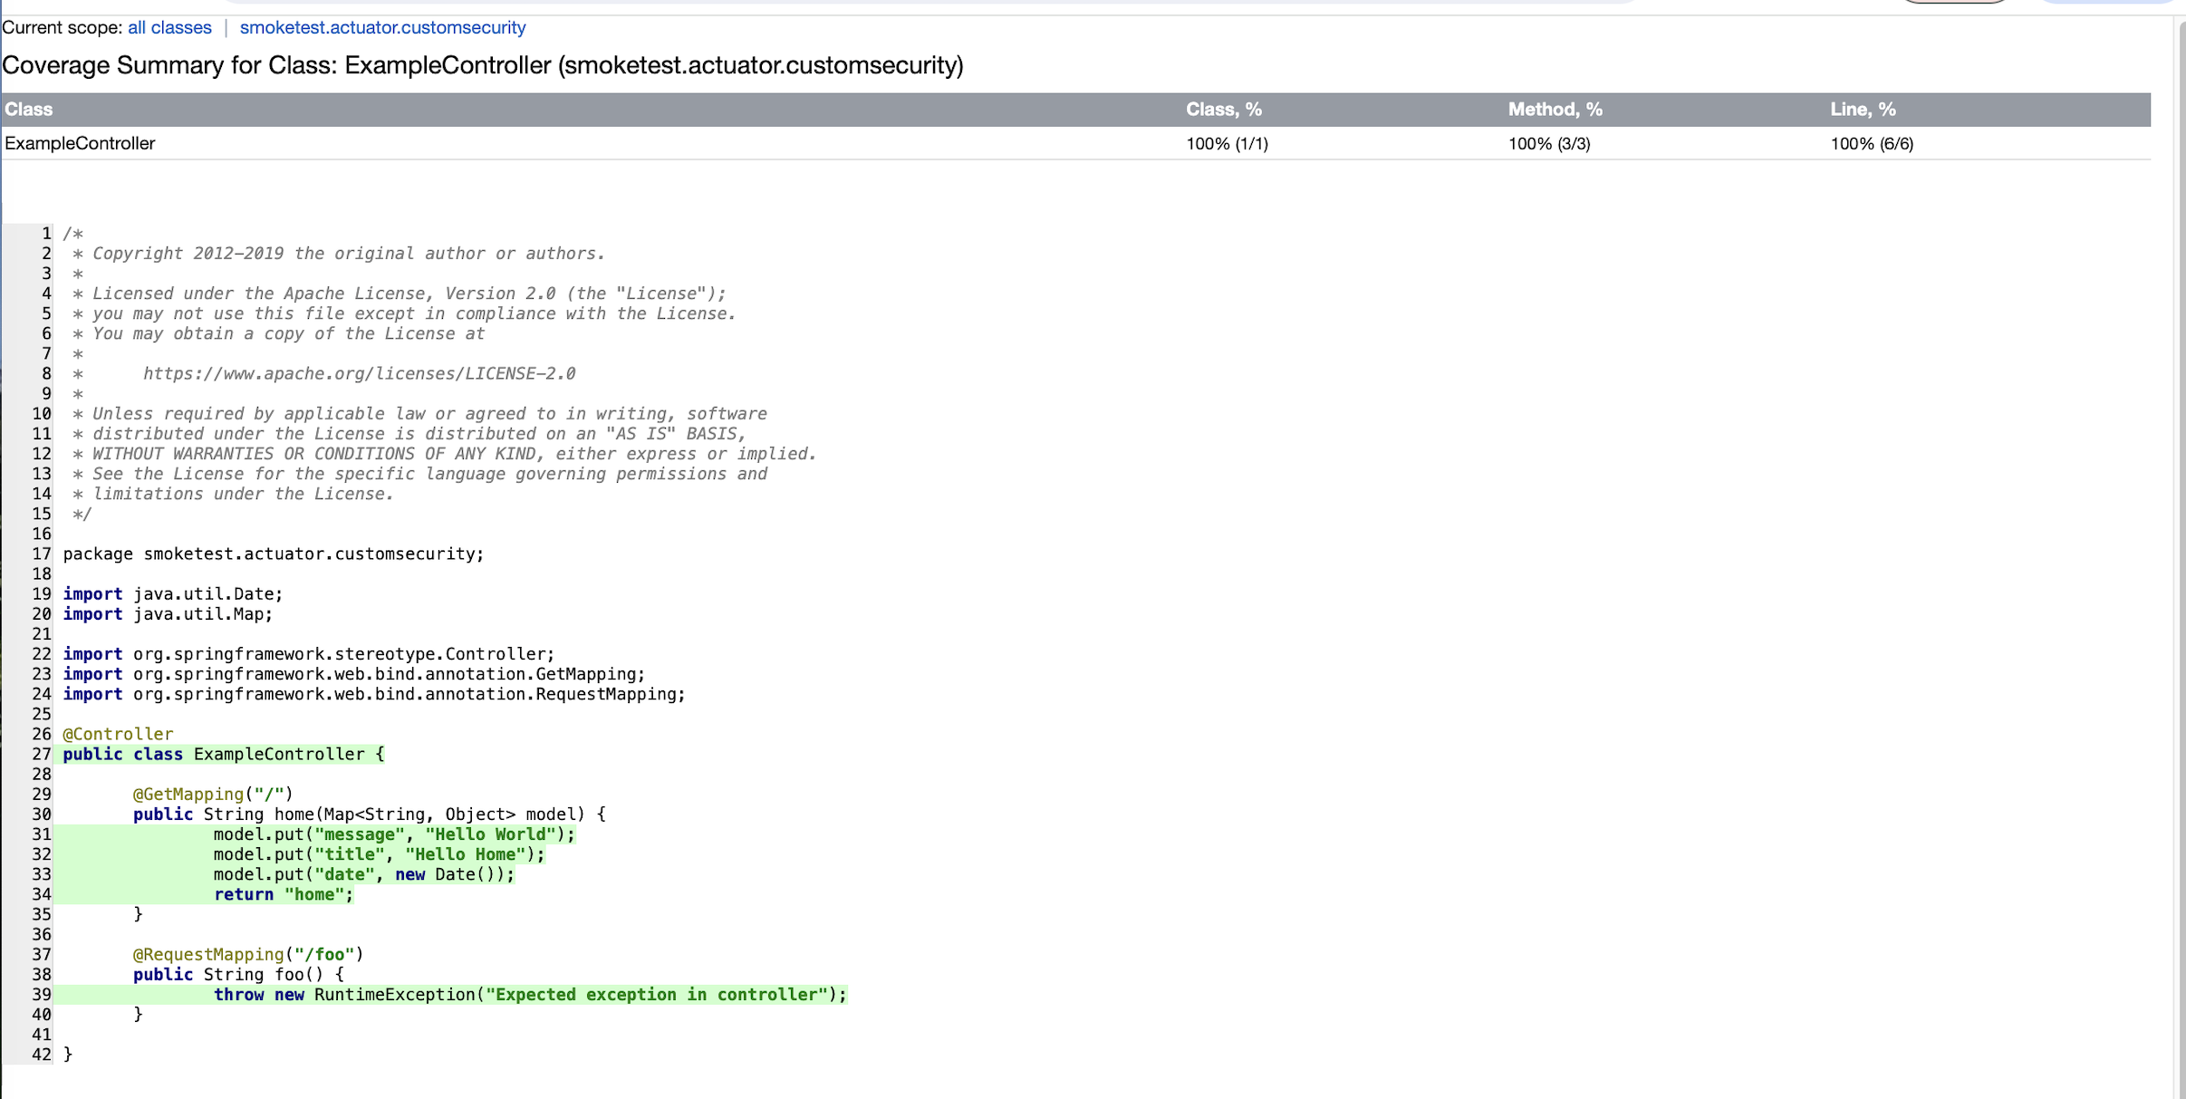Click the highlighted 'return "home";' code line
This screenshot has height=1099, width=2186.
pyautogui.click(x=283, y=894)
